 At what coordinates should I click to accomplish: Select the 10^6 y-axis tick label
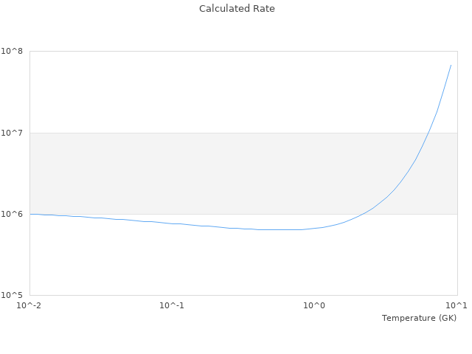(12, 215)
